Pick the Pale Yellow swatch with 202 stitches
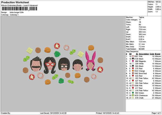Viewport: 162px width, 115px height. [x=133, y=78]
